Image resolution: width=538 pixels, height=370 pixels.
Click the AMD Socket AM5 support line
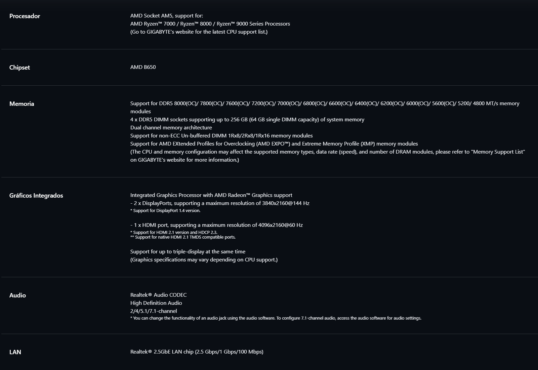pos(166,16)
